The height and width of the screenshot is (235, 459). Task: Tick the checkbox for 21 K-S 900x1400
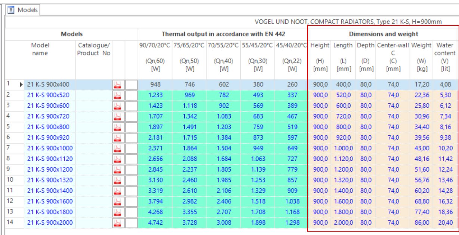coord(131,191)
